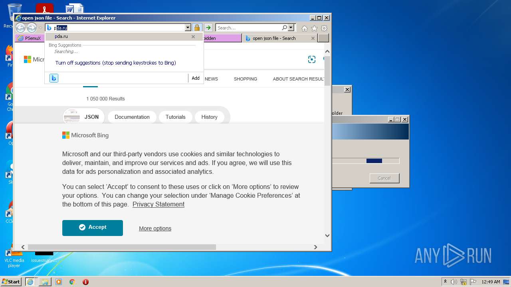Open Windows Explorer from taskbar
This screenshot has width=511, height=287.
[x=45, y=282]
